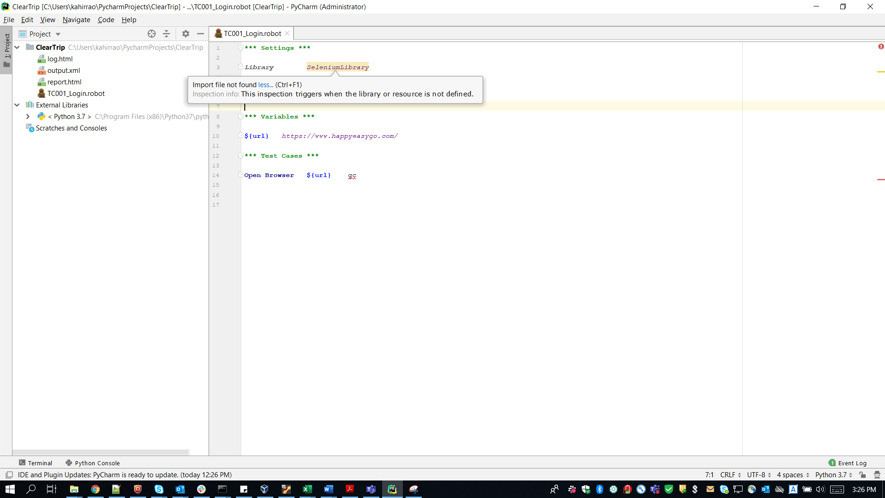Select report.html in project tree
885x498 pixels.
pos(64,82)
